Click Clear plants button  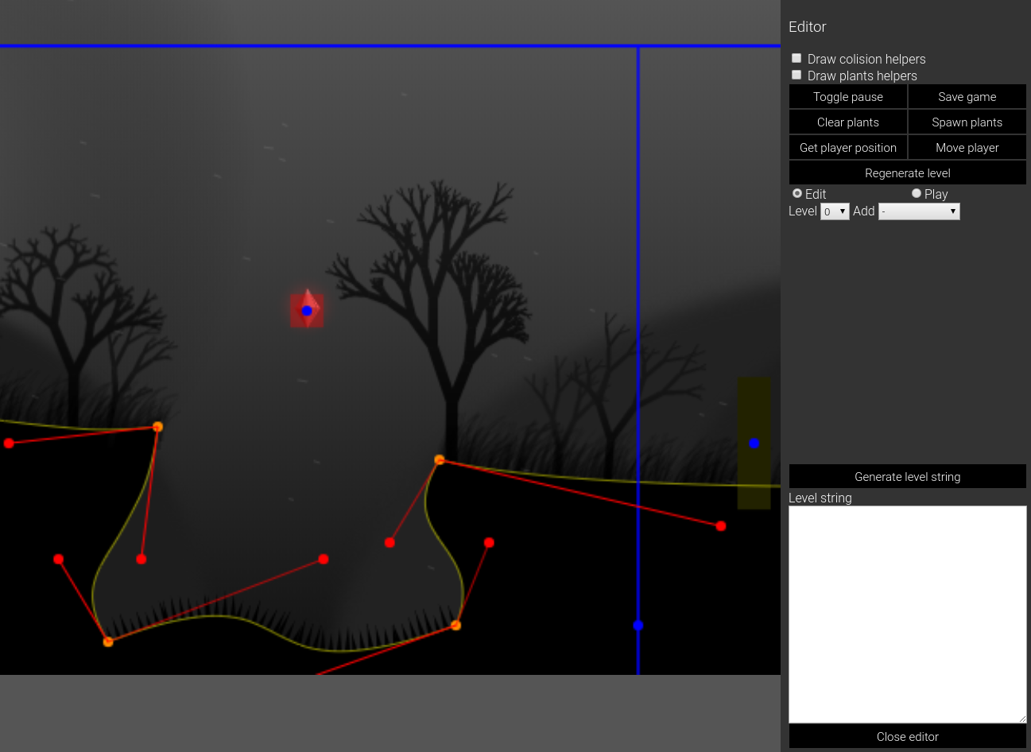pyautogui.click(x=848, y=122)
